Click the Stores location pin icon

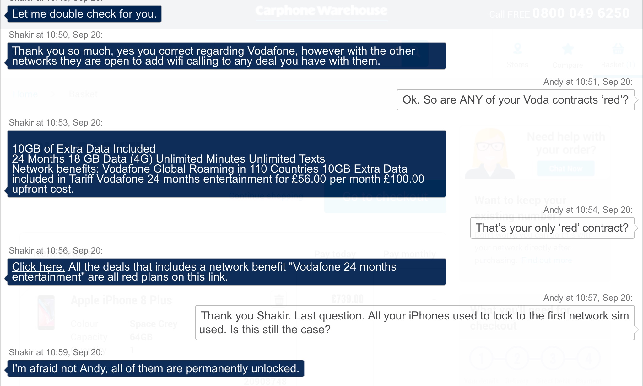517,49
